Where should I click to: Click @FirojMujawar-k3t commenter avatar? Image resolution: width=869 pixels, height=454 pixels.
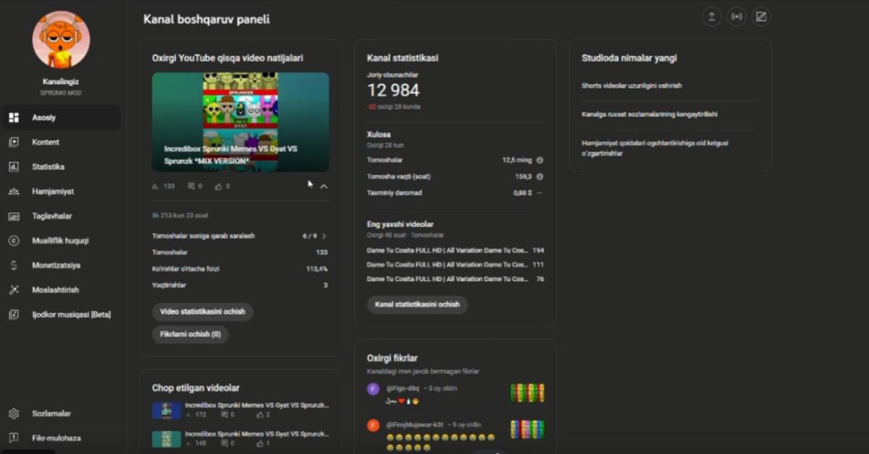coord(373,425)
